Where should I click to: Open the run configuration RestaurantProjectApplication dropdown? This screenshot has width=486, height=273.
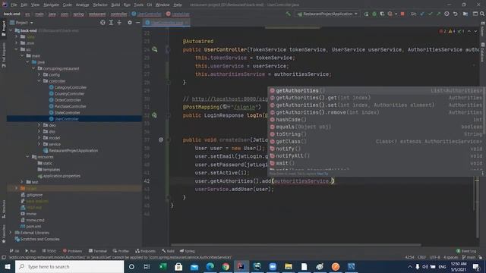tap(327, 14)
